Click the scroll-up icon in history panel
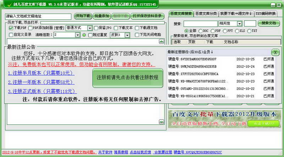This screenshot has height=157, width=284. click(162, 41)
